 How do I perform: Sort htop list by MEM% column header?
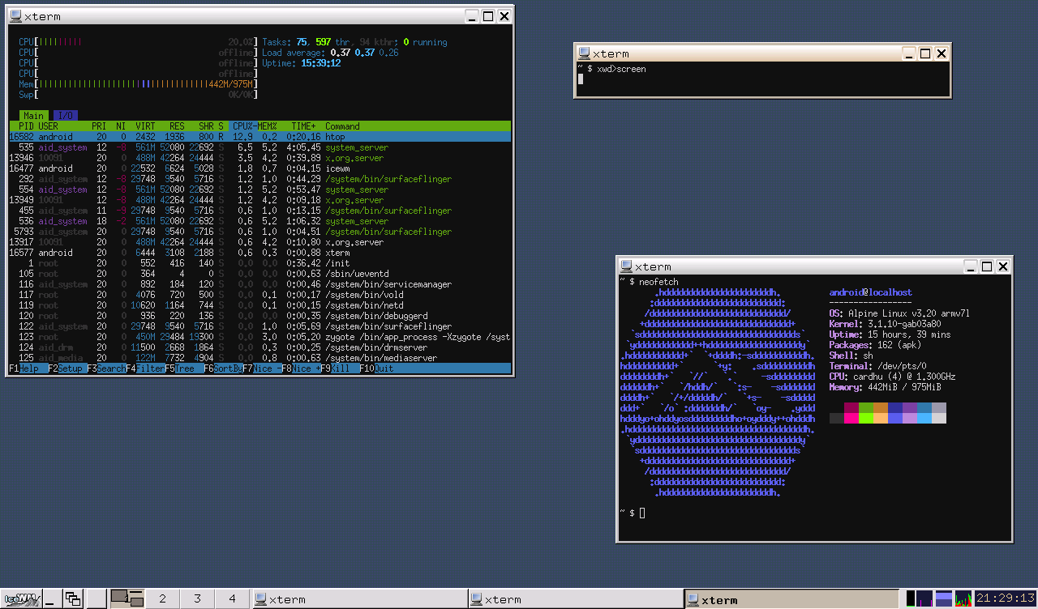coord(268,126)
